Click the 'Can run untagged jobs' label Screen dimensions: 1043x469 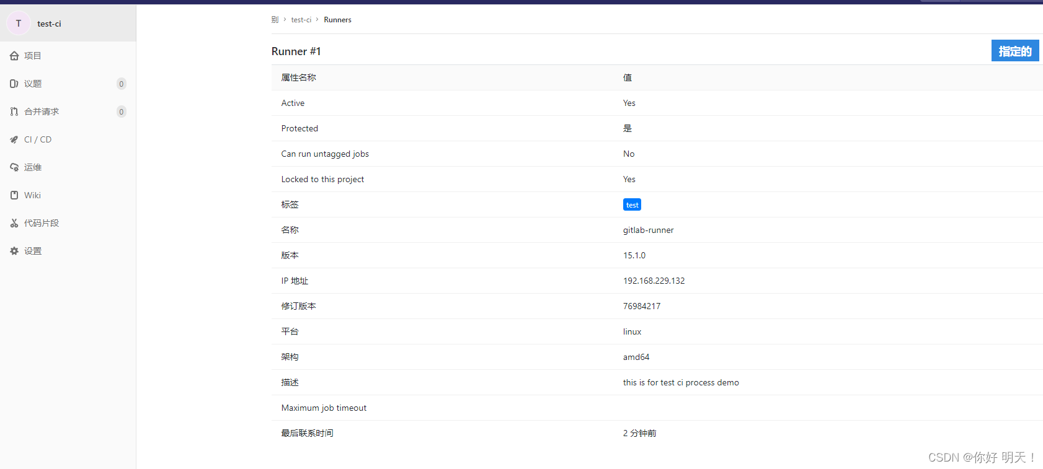click(325, 154)
